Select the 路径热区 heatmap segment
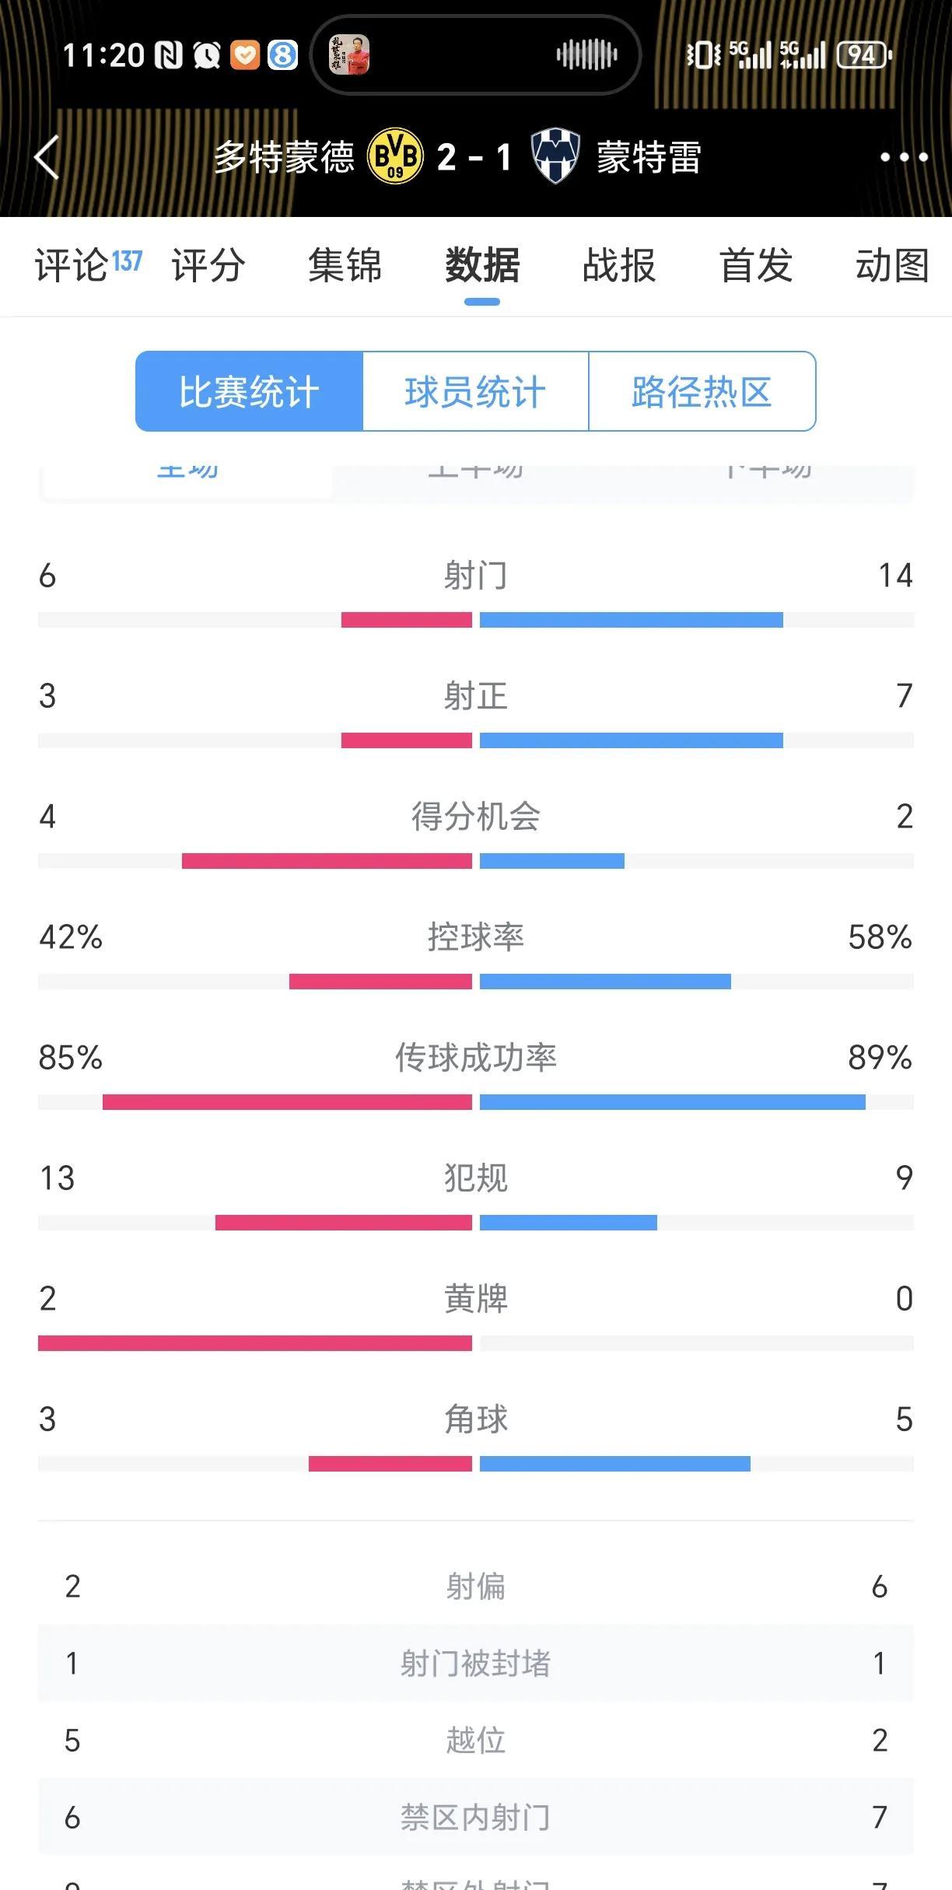Image resolution: width=952 pixels, height=1890 pixels. [702, 391]
